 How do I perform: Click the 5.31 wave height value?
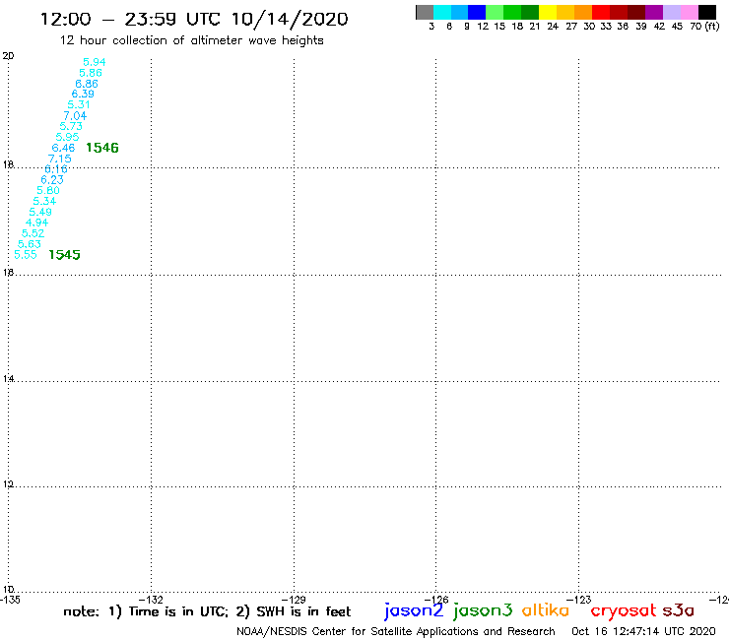(79, 104)
